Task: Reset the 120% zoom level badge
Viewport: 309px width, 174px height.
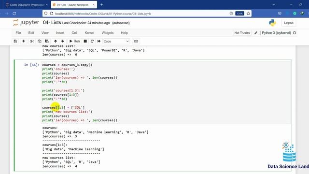Action: tap(239, 14)
